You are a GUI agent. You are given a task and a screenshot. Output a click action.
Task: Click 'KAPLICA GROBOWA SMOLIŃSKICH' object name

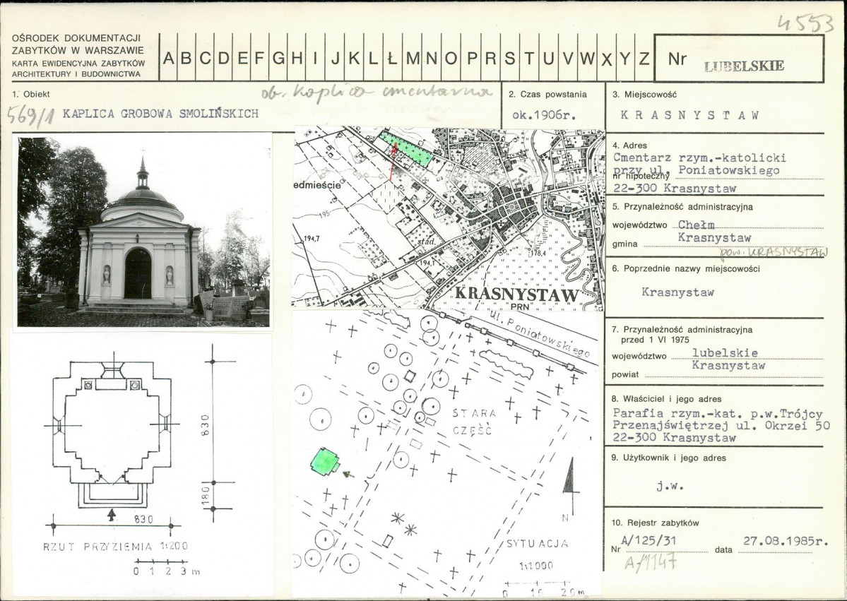click(x=160, y=114)
